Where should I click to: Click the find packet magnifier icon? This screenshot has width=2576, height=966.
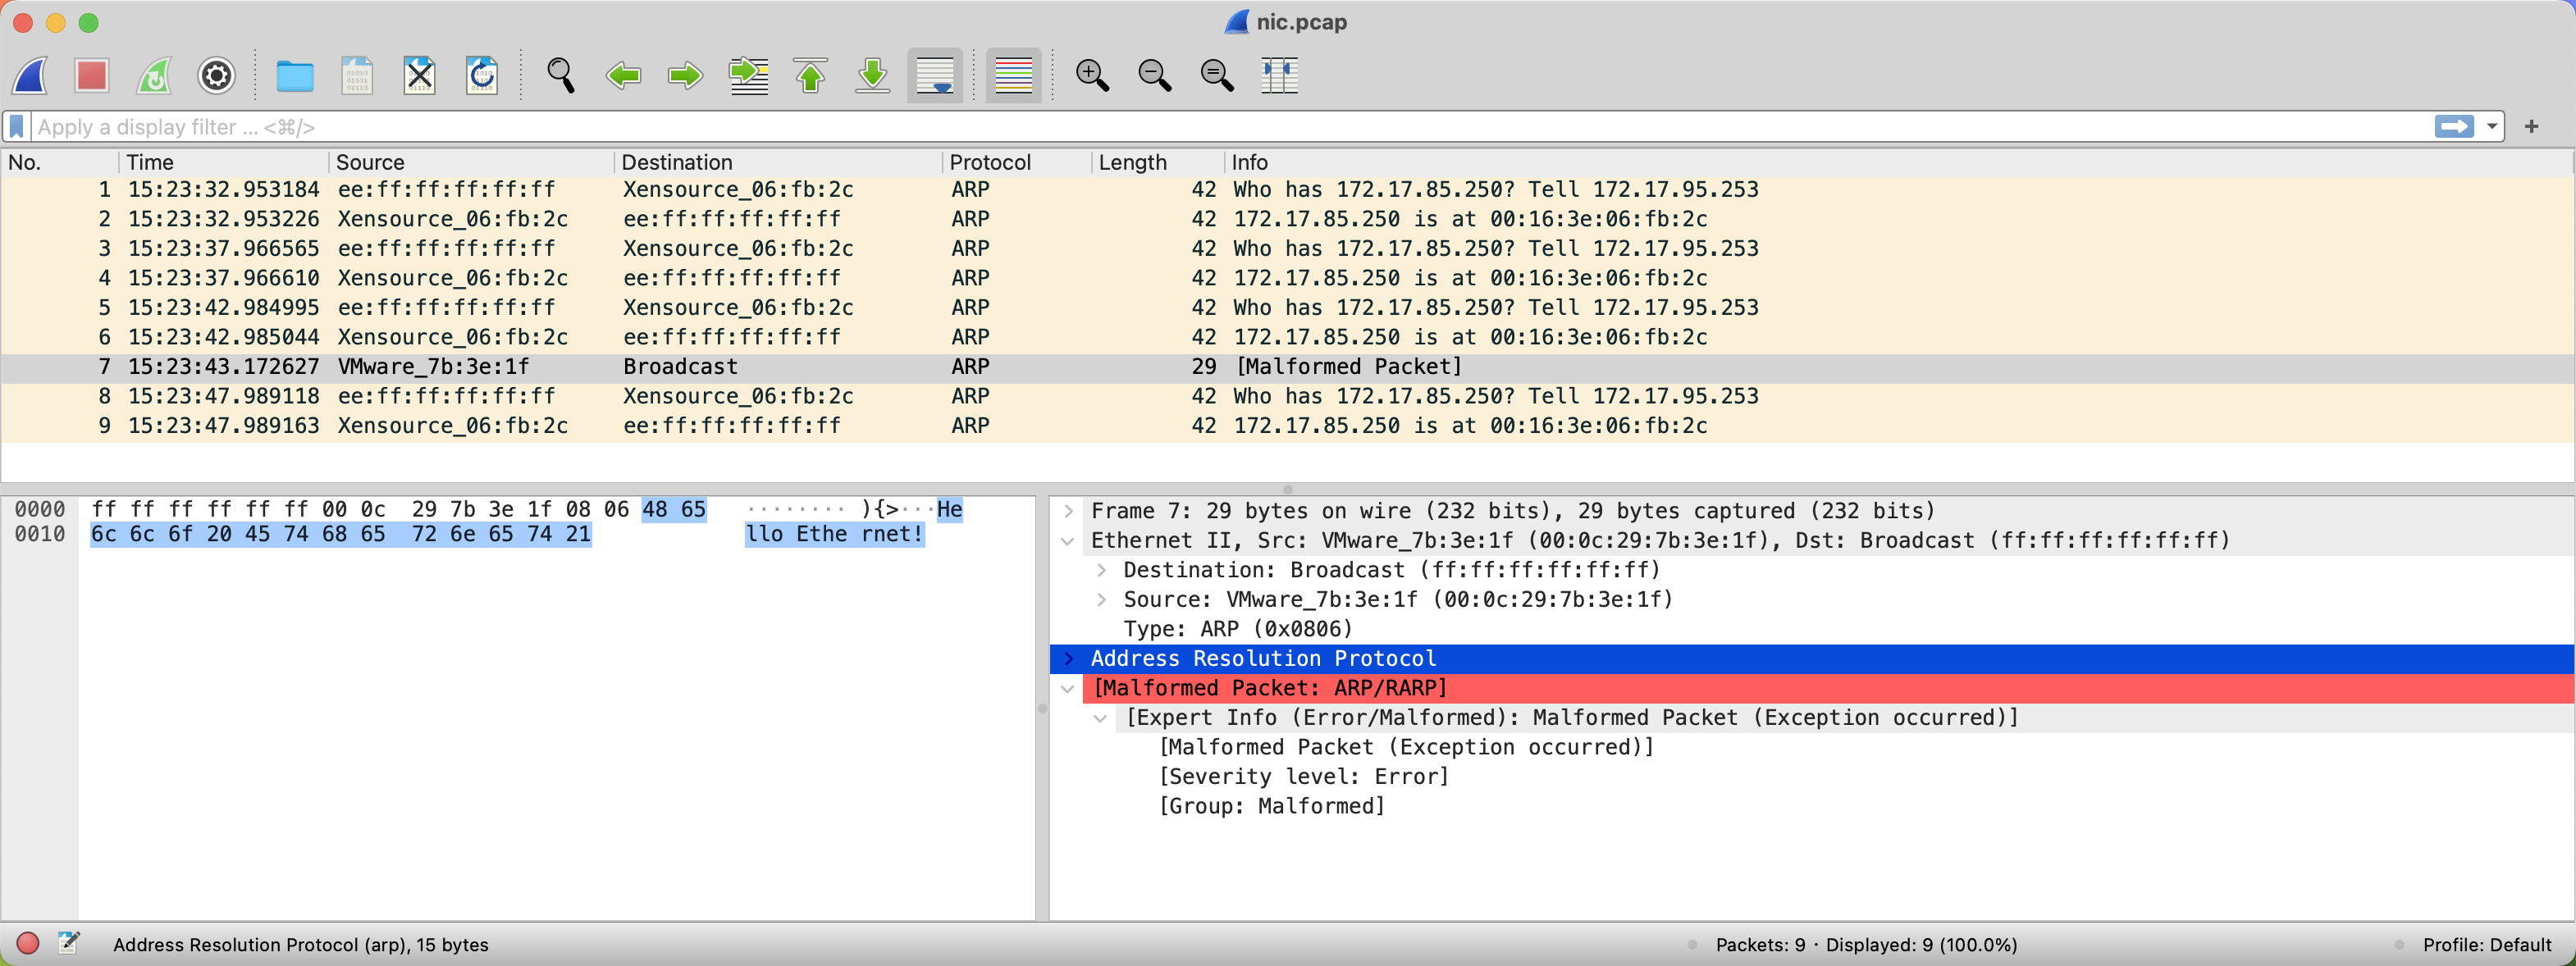click(x=560, y=76)
